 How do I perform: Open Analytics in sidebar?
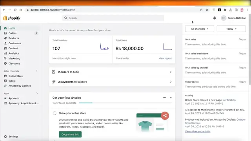pos(14,53)
